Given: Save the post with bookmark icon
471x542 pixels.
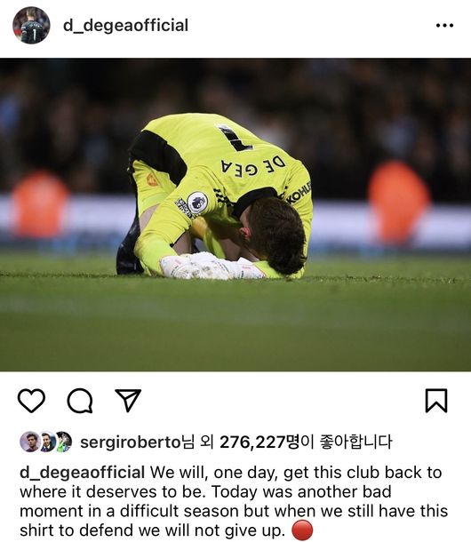Looking at the screenshot, I should 436,401.
